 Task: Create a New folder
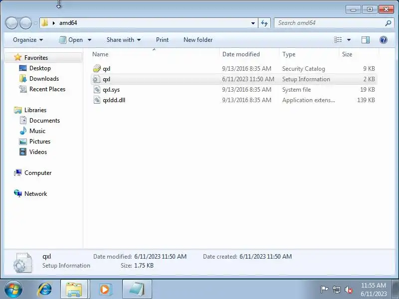pyautogui.click(x=198, y=40)
